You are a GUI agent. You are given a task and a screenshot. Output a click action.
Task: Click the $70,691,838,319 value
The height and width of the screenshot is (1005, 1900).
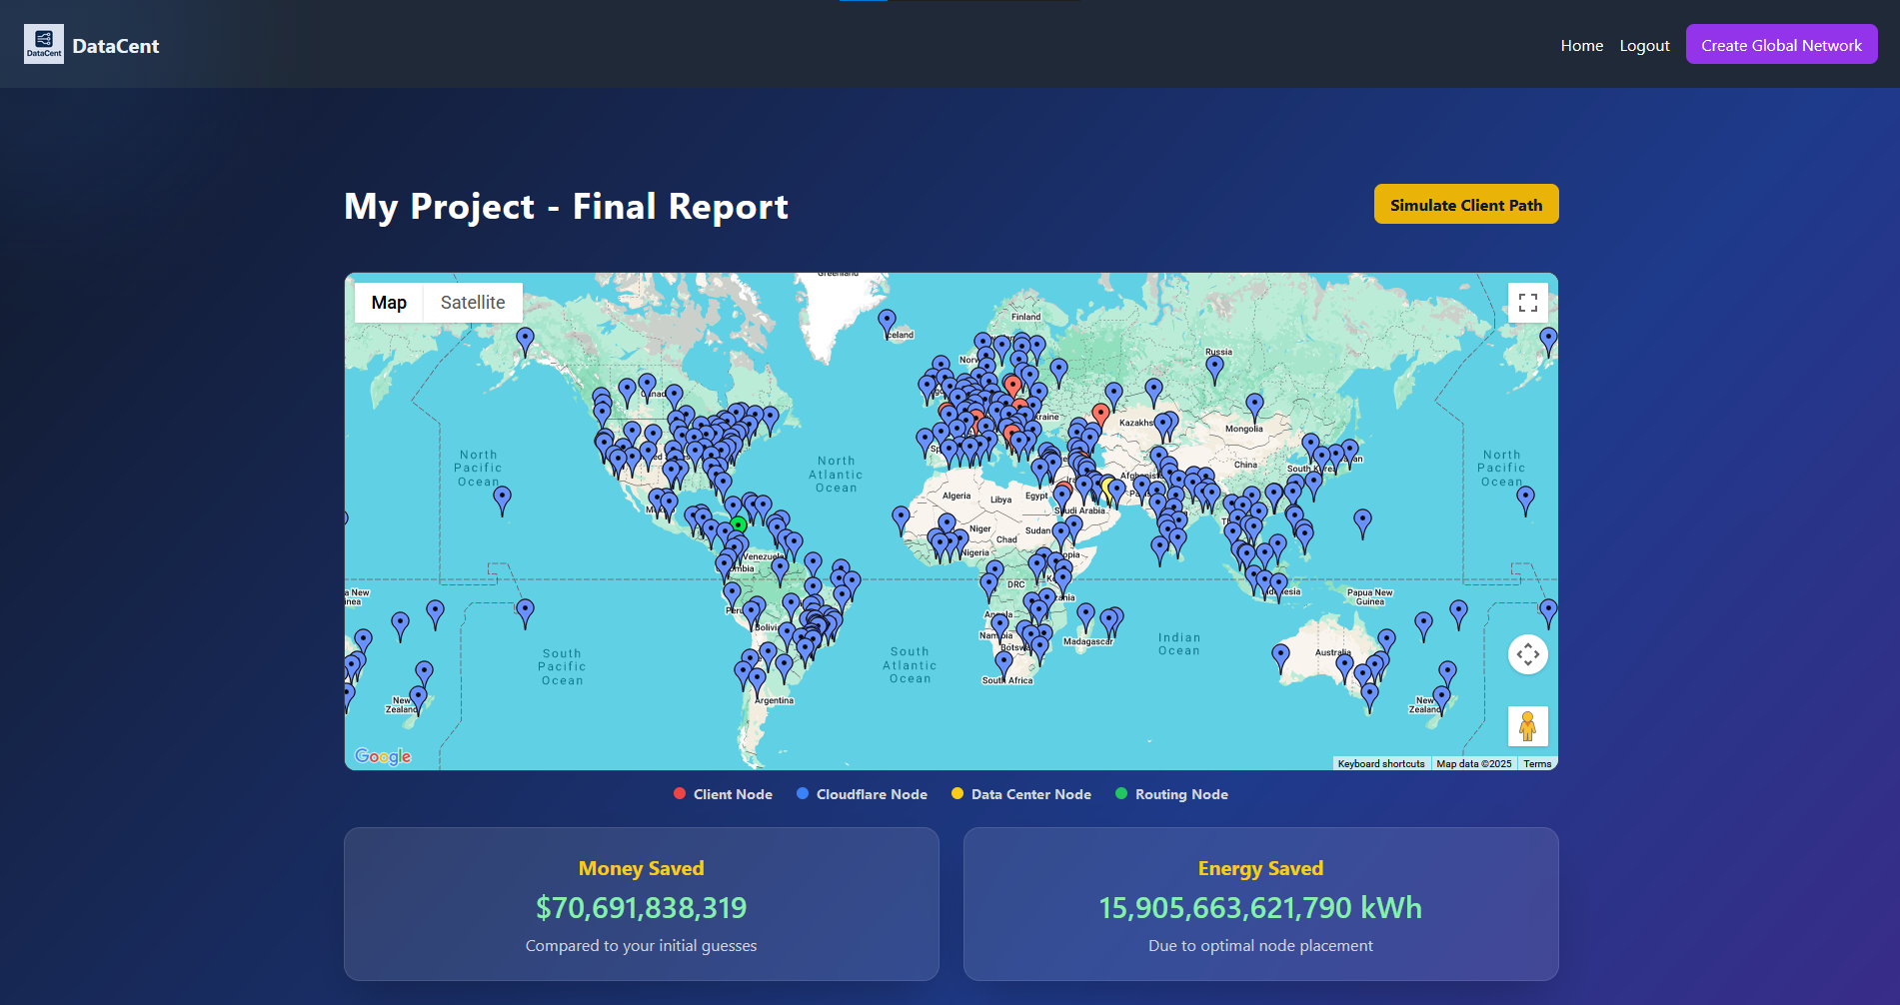coord(642,907)
